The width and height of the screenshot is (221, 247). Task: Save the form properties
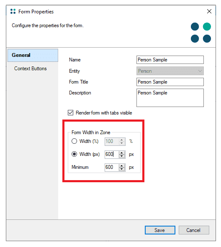(x=160, y=230)
